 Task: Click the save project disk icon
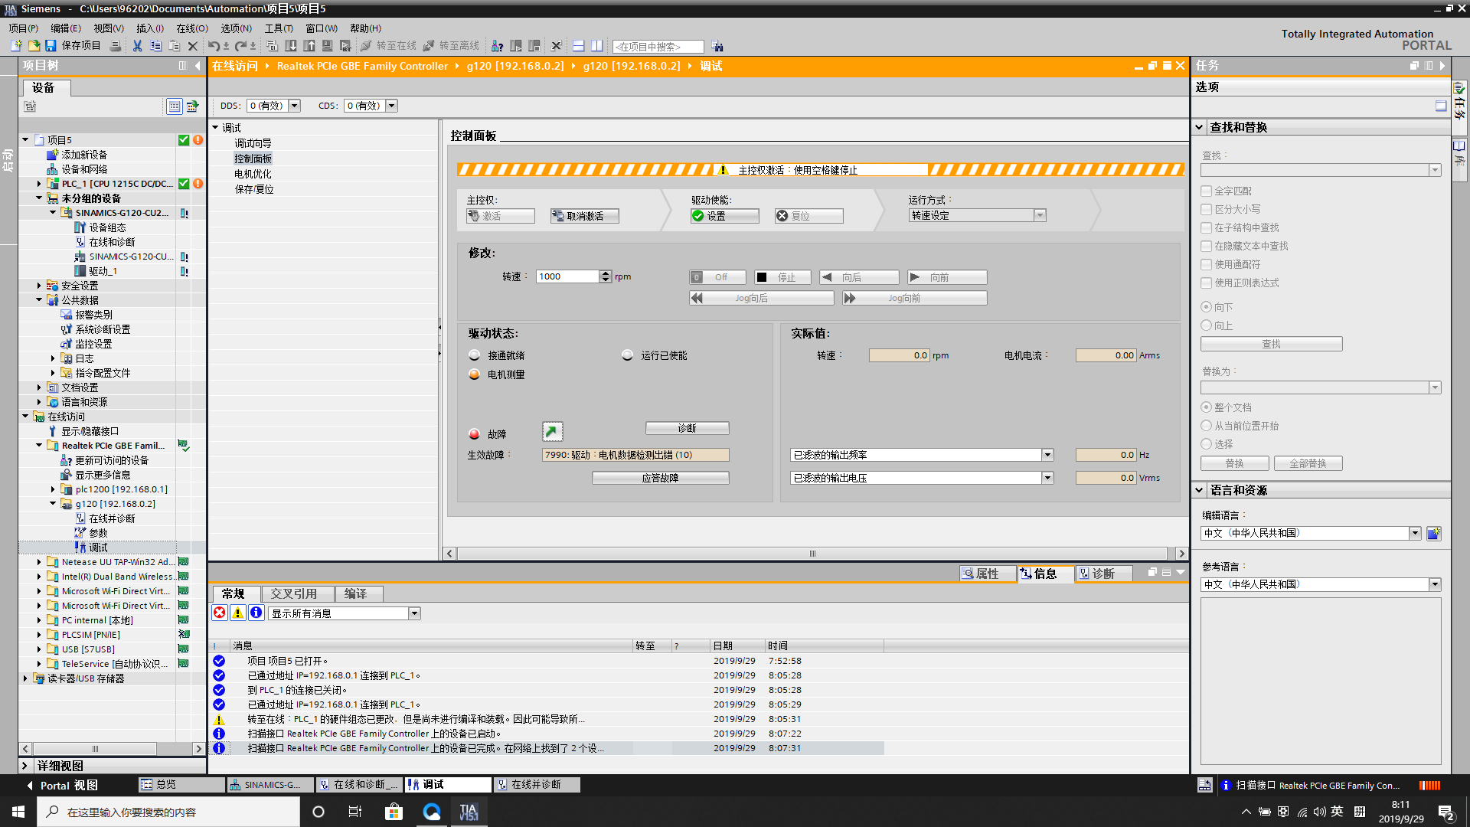tap(51, 46)
